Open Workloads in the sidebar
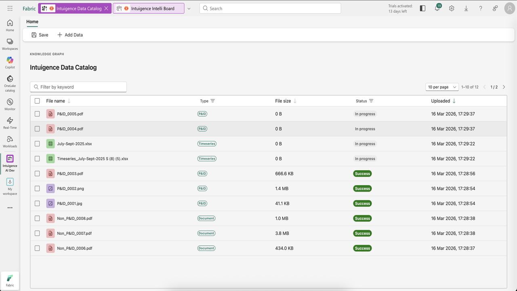The width and height of the screenshot is (517, 291). [x=10, y=141]
